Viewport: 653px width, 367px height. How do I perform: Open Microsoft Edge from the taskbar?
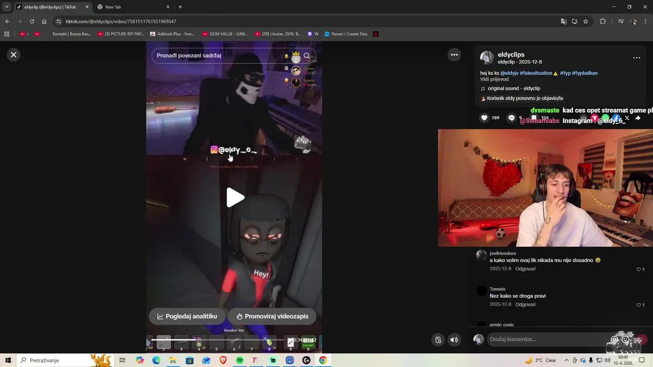156,360
